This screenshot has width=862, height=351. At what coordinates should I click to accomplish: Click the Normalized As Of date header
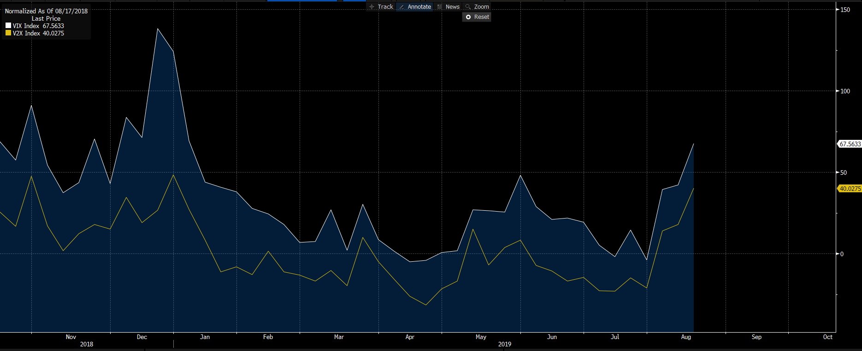pyautogui.click(x=46, y=11)
